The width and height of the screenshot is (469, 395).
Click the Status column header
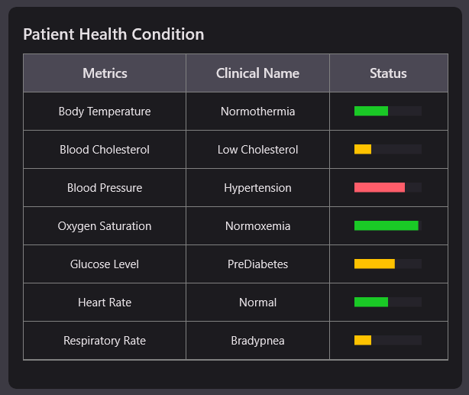(388, 73)
